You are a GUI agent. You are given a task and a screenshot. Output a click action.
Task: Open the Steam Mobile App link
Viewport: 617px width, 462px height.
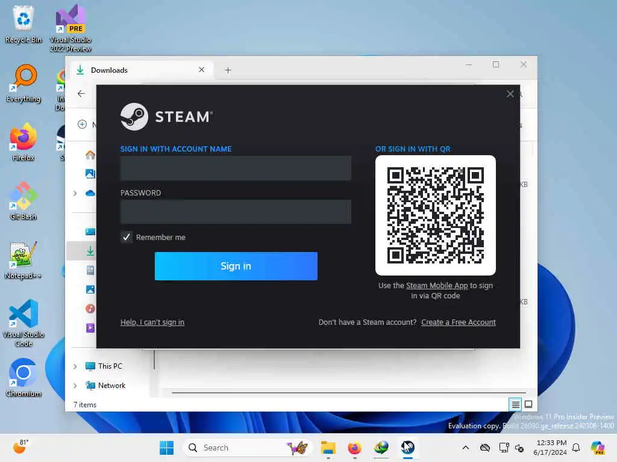[x=437, y=286]
